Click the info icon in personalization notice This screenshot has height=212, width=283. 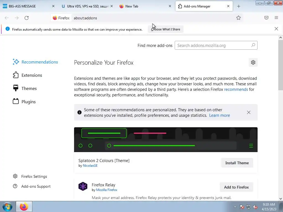(x=79, y=112)
